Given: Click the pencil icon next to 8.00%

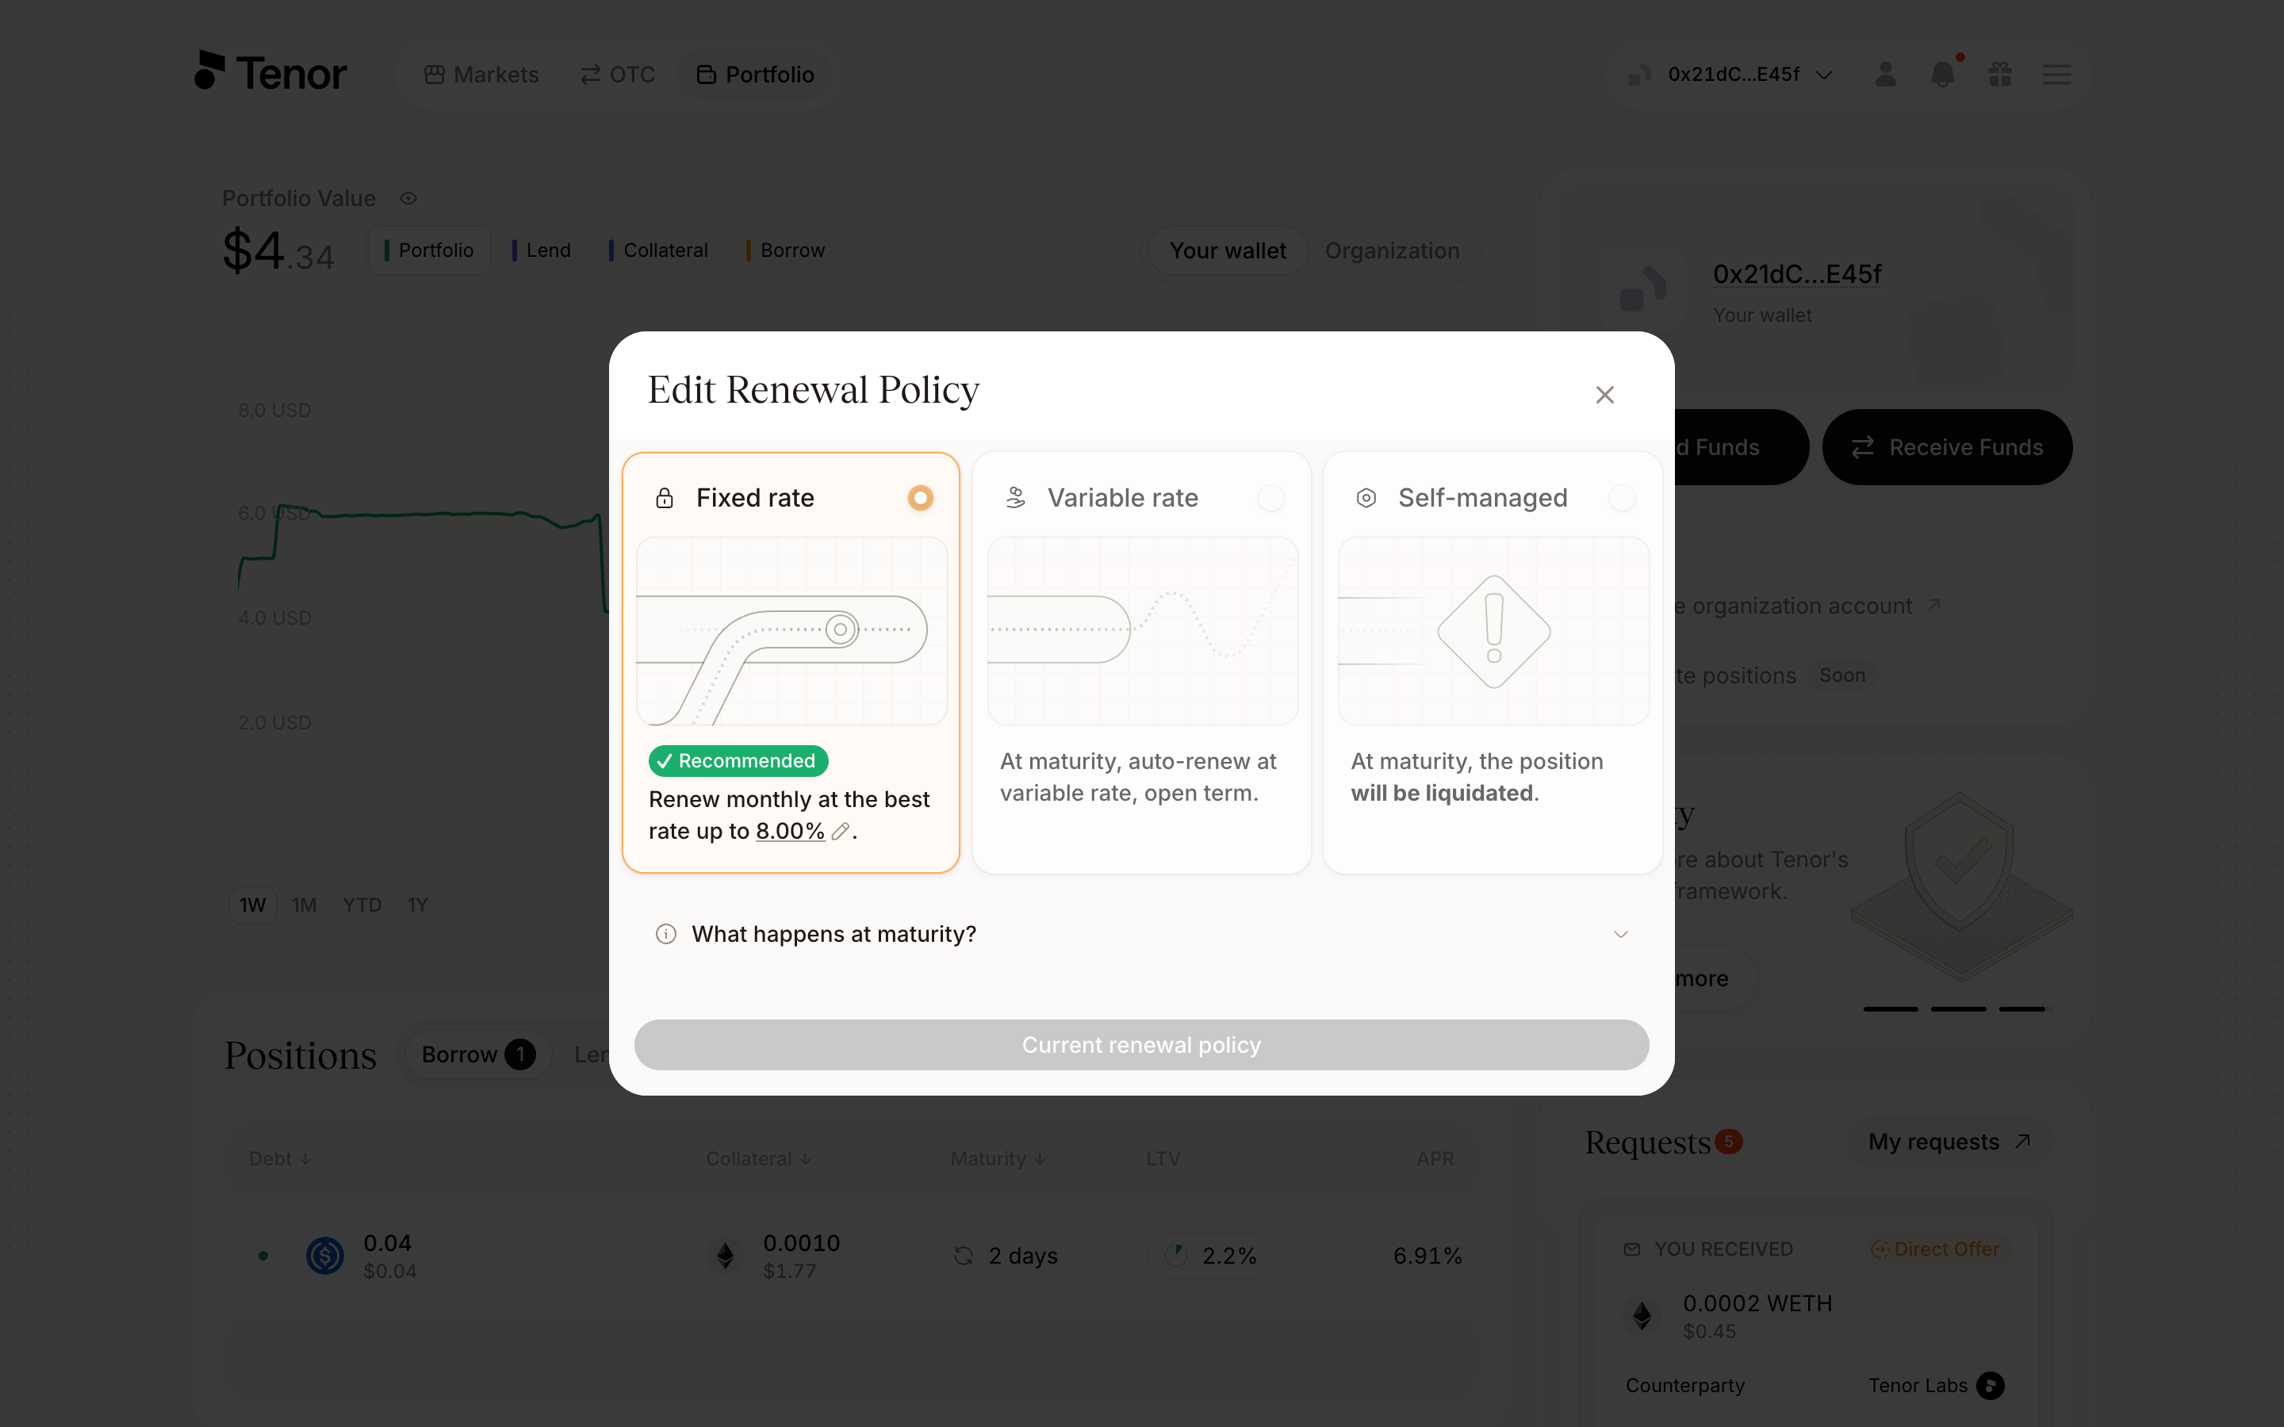Looking at the screenshot, I should 840,832.
